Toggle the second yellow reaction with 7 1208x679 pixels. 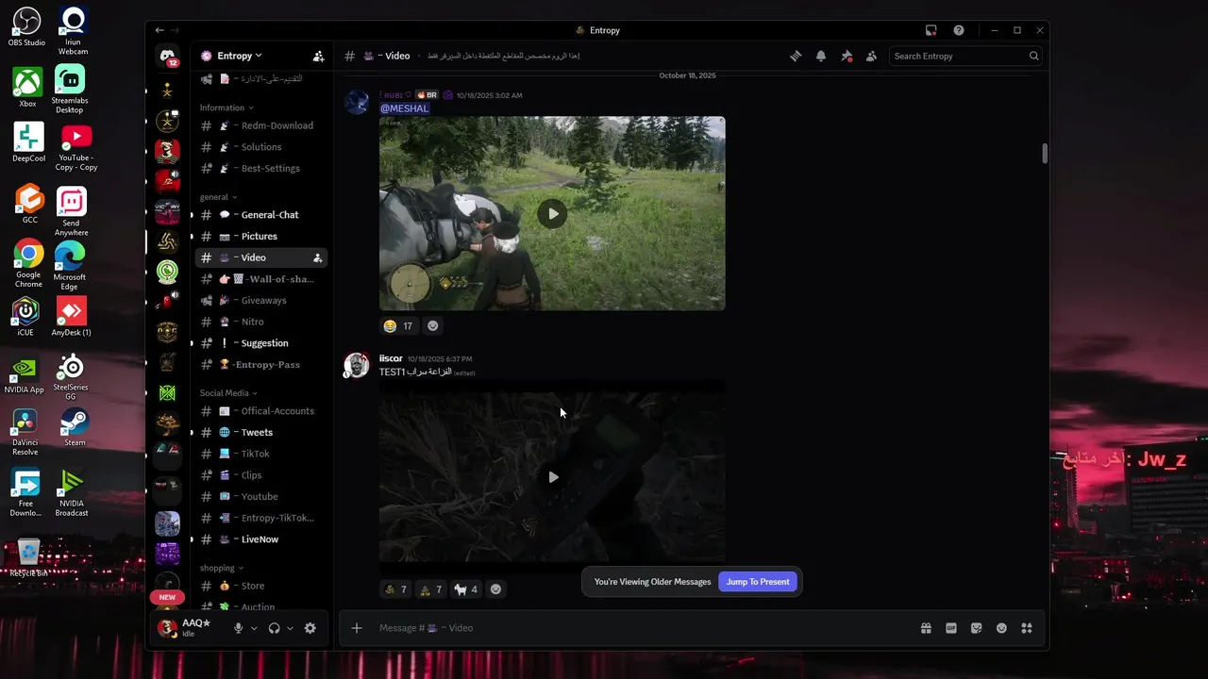click(430, 589)
